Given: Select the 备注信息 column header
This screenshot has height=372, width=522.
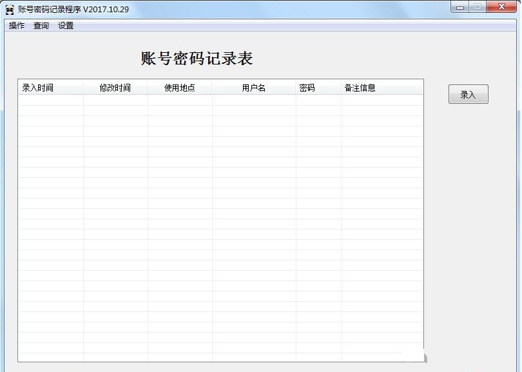Looking at the screenshot, I should (x=361, y=87).
